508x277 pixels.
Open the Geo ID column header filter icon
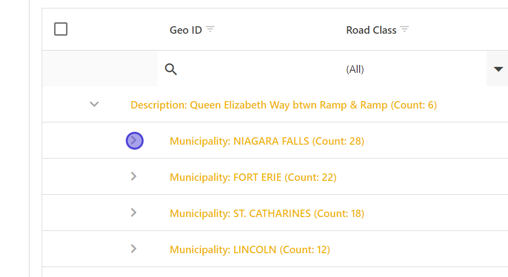(210, 30)
